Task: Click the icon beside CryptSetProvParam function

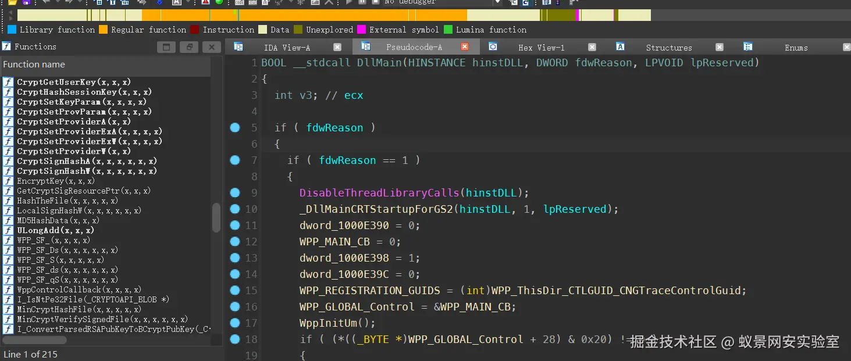Action: (8, 112)
